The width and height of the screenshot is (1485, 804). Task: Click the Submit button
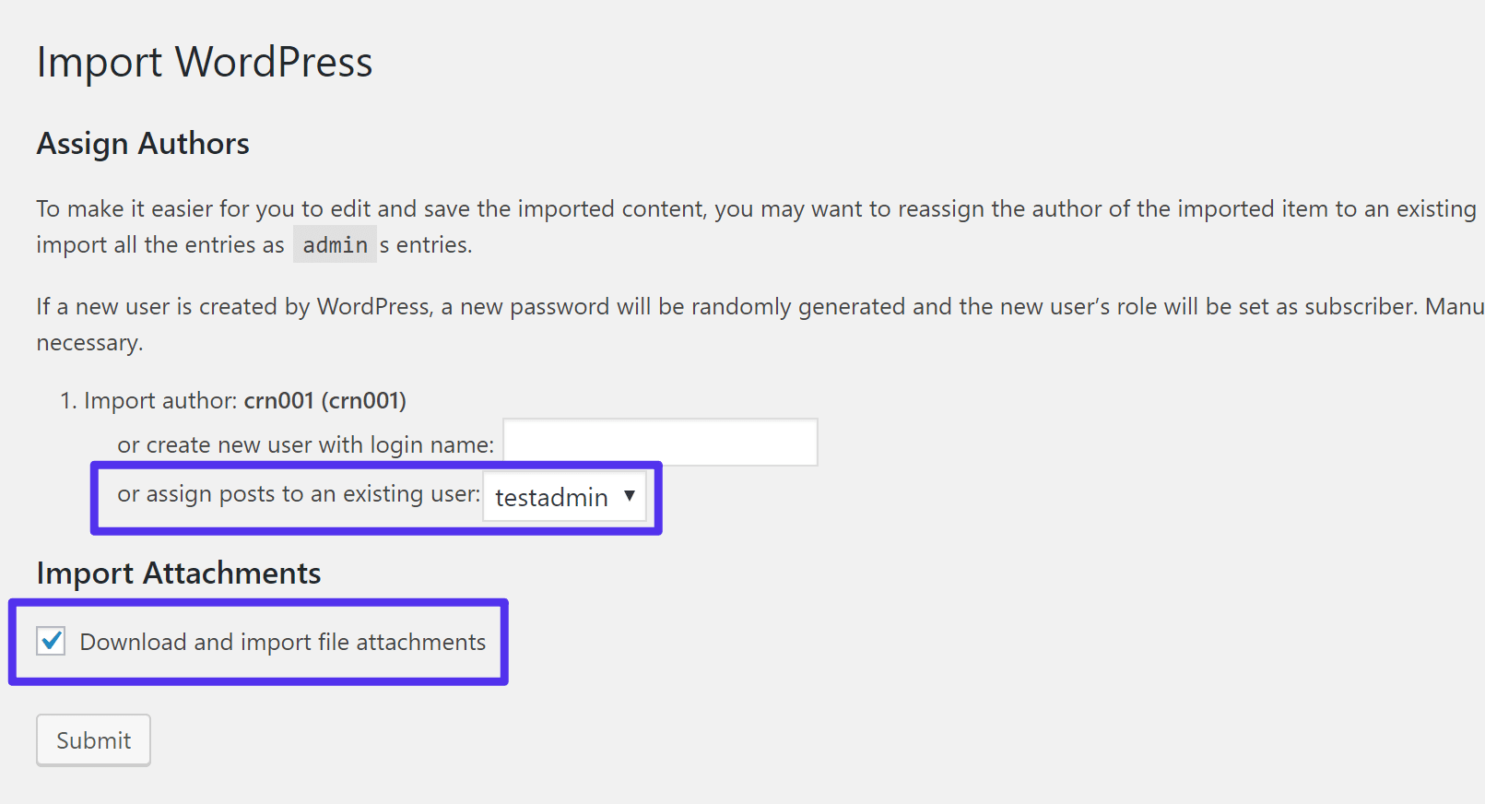point(92,739)
